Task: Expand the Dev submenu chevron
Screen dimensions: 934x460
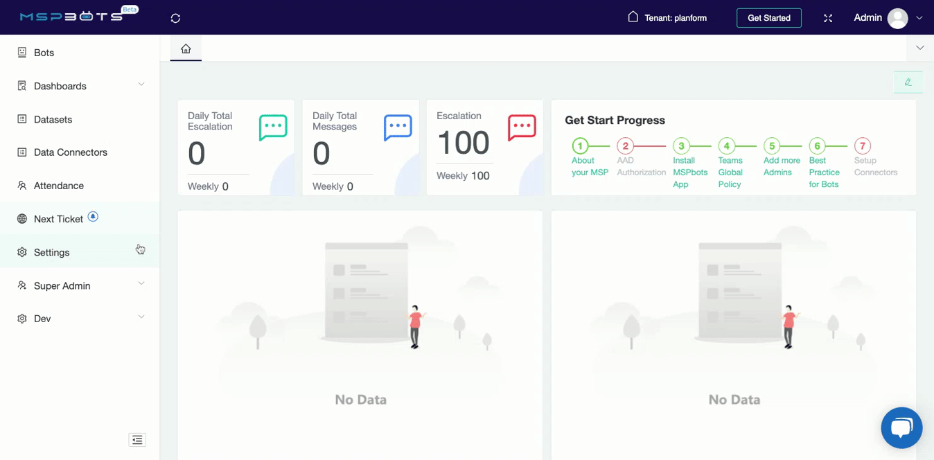Action: point(141,317)
